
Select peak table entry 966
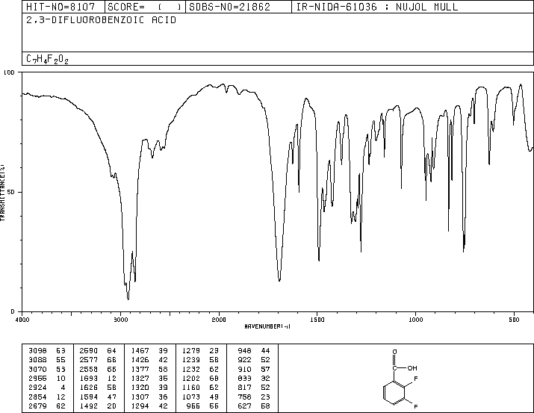click(202, 406)
